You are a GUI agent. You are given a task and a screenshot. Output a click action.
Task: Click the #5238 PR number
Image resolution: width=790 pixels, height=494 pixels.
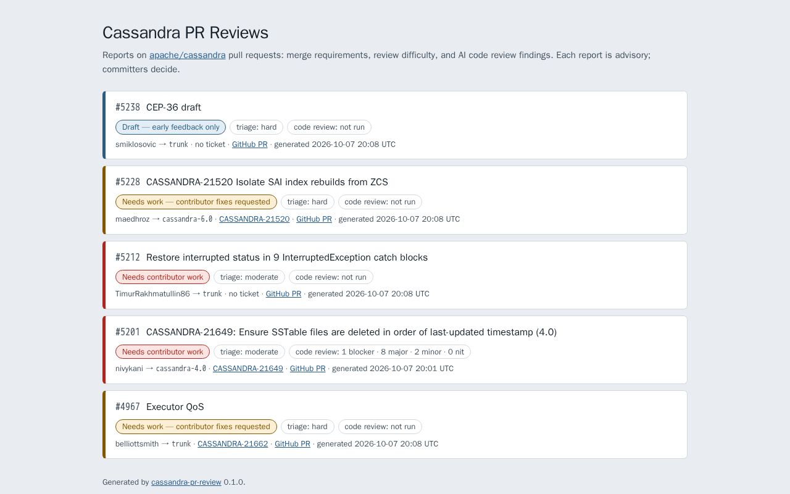(x=128, y=107)
